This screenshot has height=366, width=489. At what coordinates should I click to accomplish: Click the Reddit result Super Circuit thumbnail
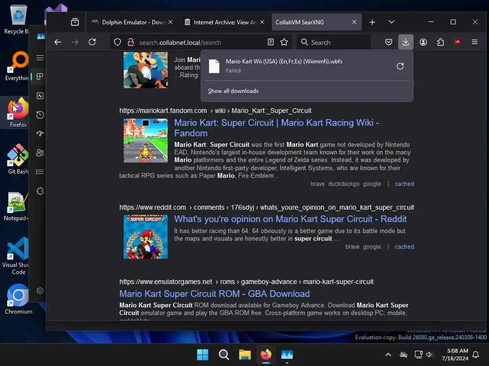(x=146, y=237)
